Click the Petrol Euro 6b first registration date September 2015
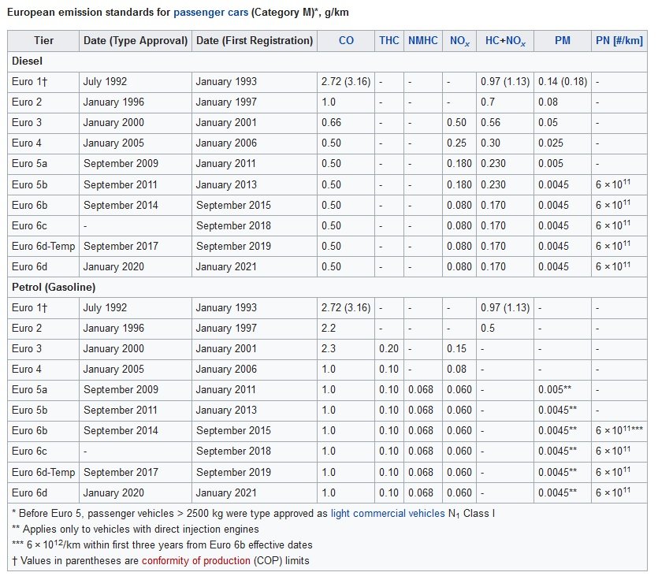Image resolution: width=658 pixels, height=576 pixels. [234, 431]
